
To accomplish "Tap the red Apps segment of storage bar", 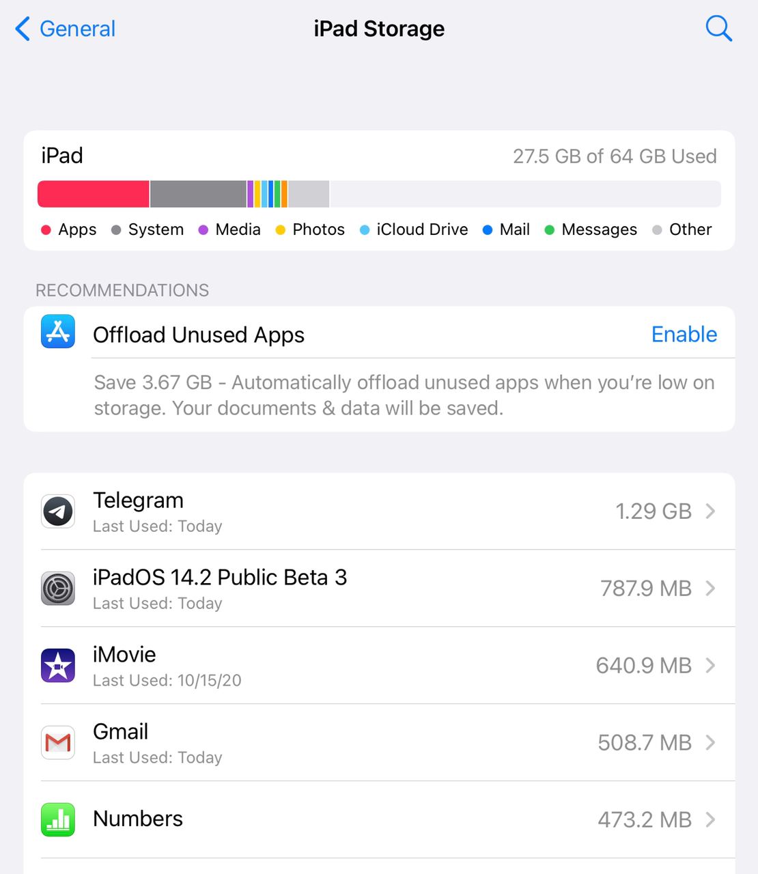I will pyautogui.click(x=94, y=194).
